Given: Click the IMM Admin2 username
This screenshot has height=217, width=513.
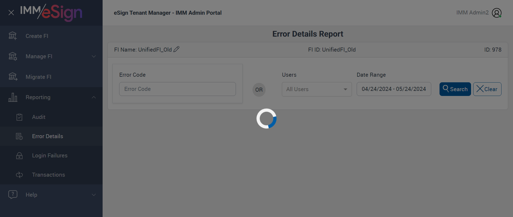Looking at the screenshot, I should tap(472, 13).
